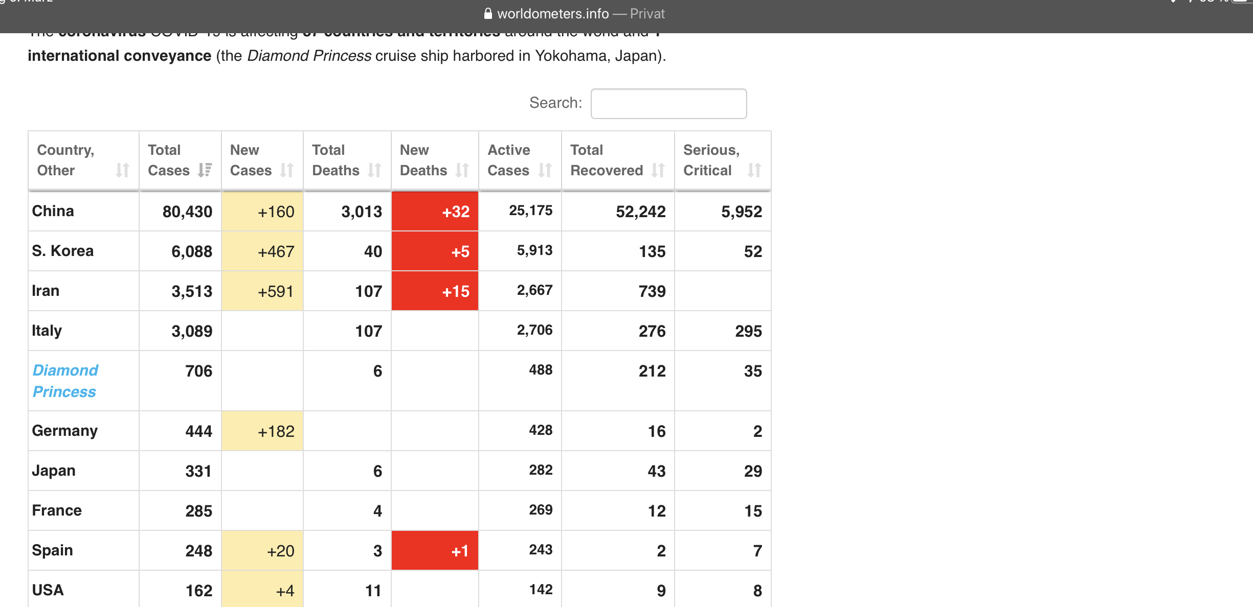Viewport: 1253px width, 607px height.
Task: Click Total Deaths sort arrows
Action: pyautogui.click(x=374, y=170)
